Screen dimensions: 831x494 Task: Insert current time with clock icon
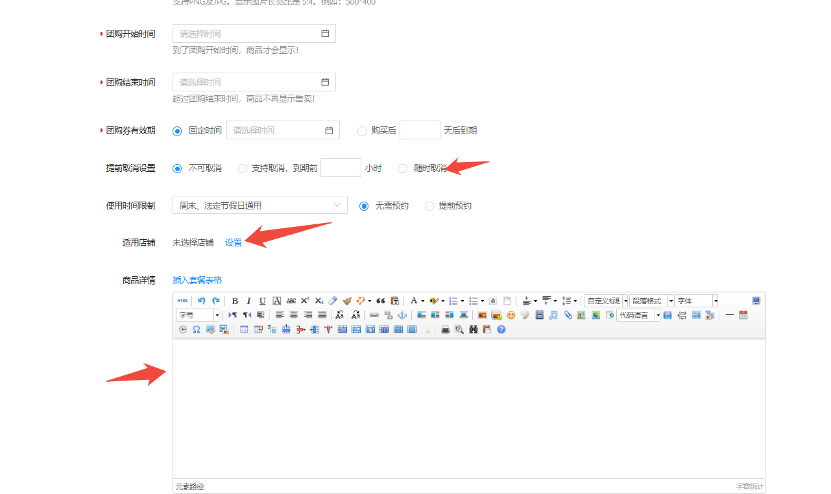pyautogui.click(x=182, y=329)
